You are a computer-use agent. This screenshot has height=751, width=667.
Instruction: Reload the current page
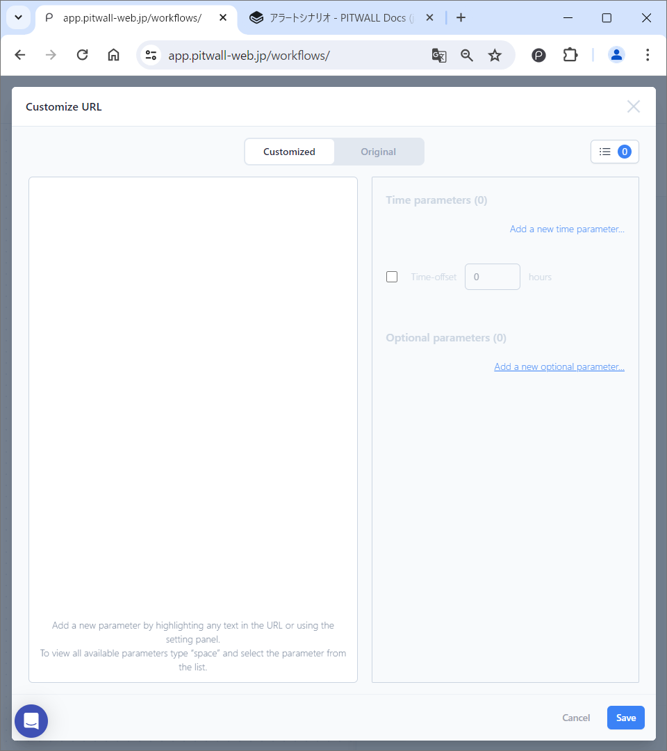coord(82,55)
